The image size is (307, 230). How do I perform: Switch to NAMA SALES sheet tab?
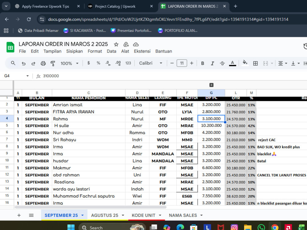click(183, 215)
